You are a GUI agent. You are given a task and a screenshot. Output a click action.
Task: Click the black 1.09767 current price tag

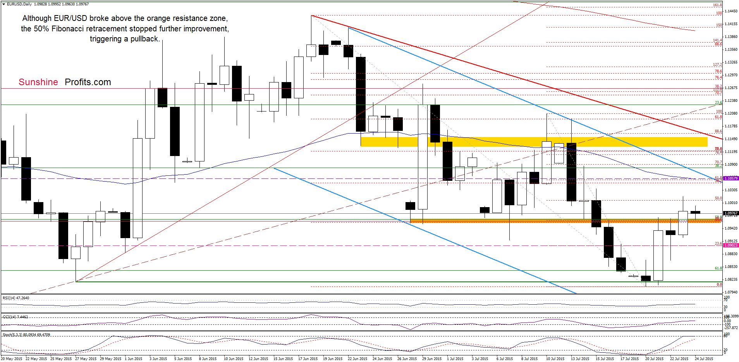coord(731,213)
